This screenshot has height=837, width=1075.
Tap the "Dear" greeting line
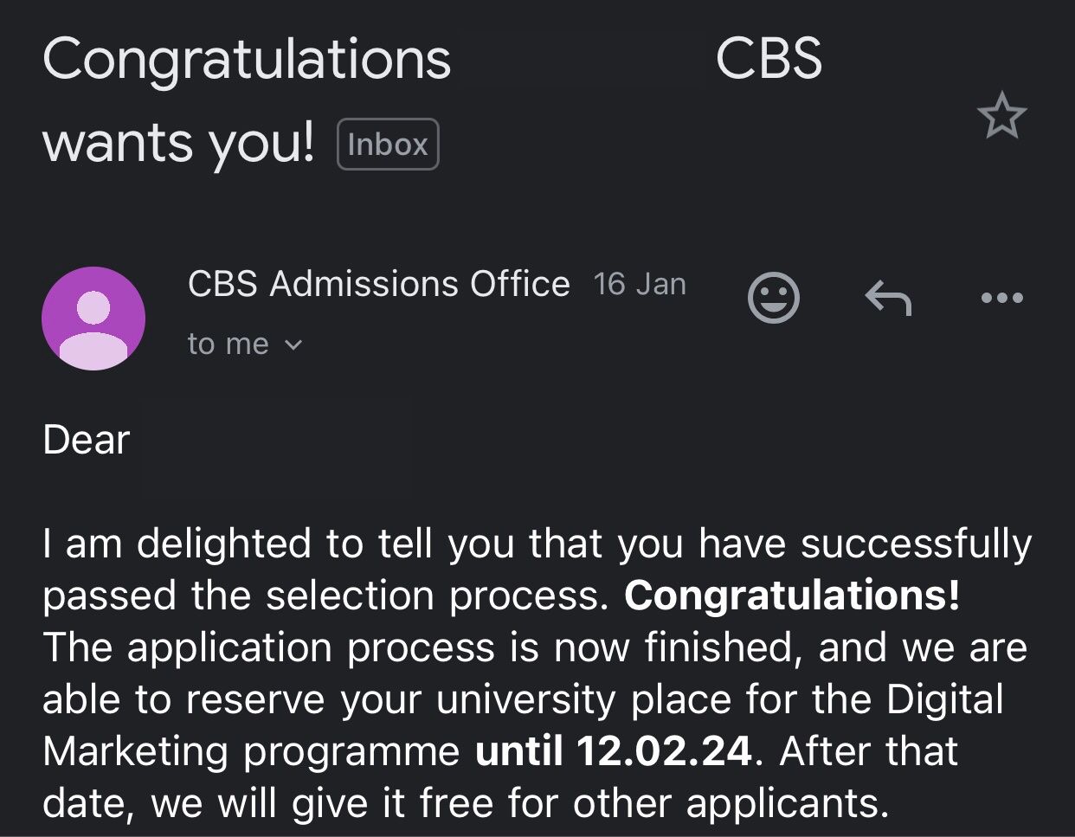[87, 440]
